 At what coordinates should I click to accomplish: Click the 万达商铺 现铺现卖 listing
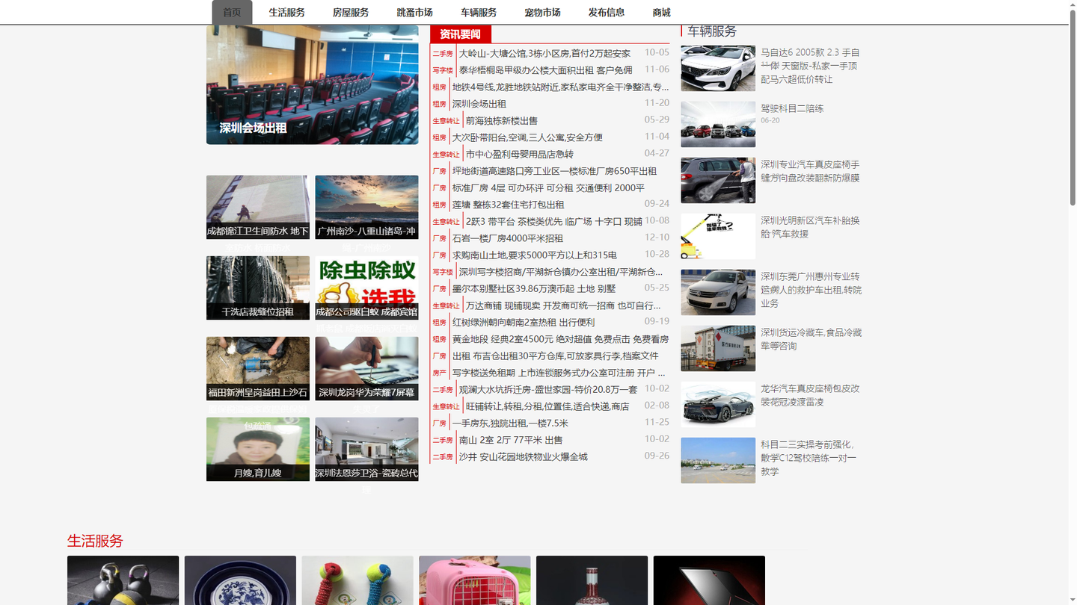(563, 305)
